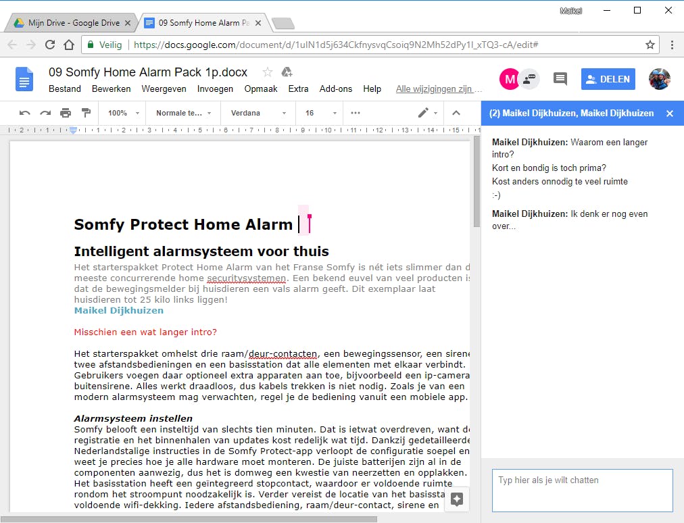
Task: Click the chat message 'Kort en bondig is toch prima?'
Action: [x=549, y=168]
